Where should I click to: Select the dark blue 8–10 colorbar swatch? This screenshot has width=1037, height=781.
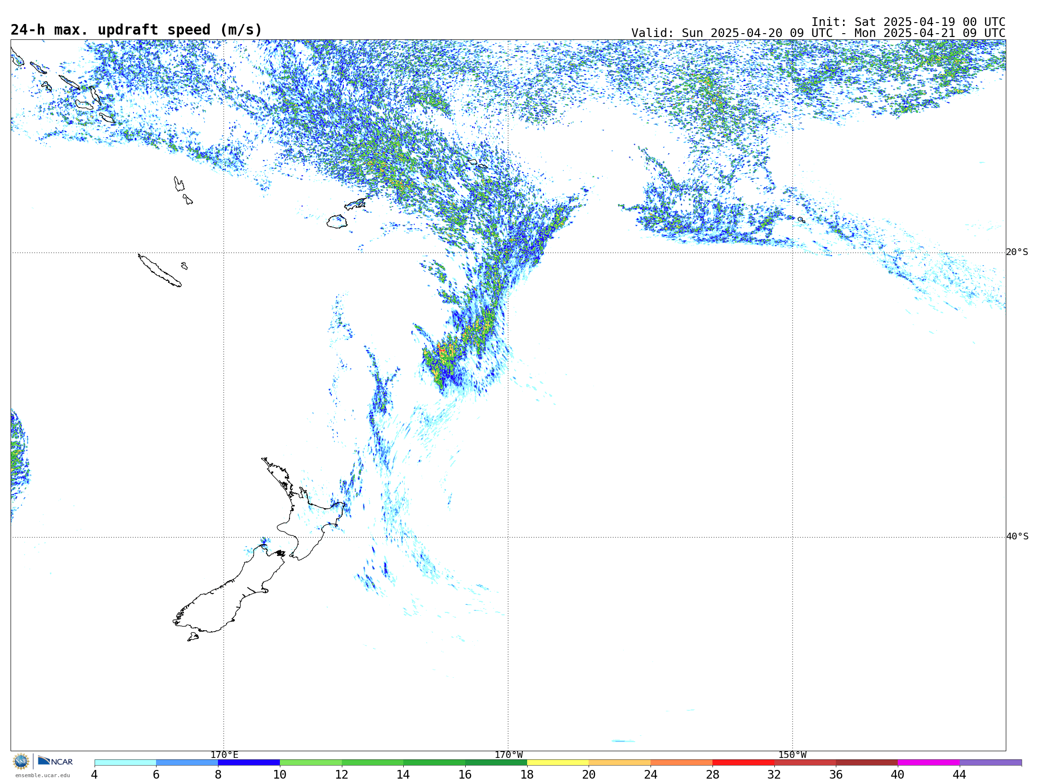[249, 763]
